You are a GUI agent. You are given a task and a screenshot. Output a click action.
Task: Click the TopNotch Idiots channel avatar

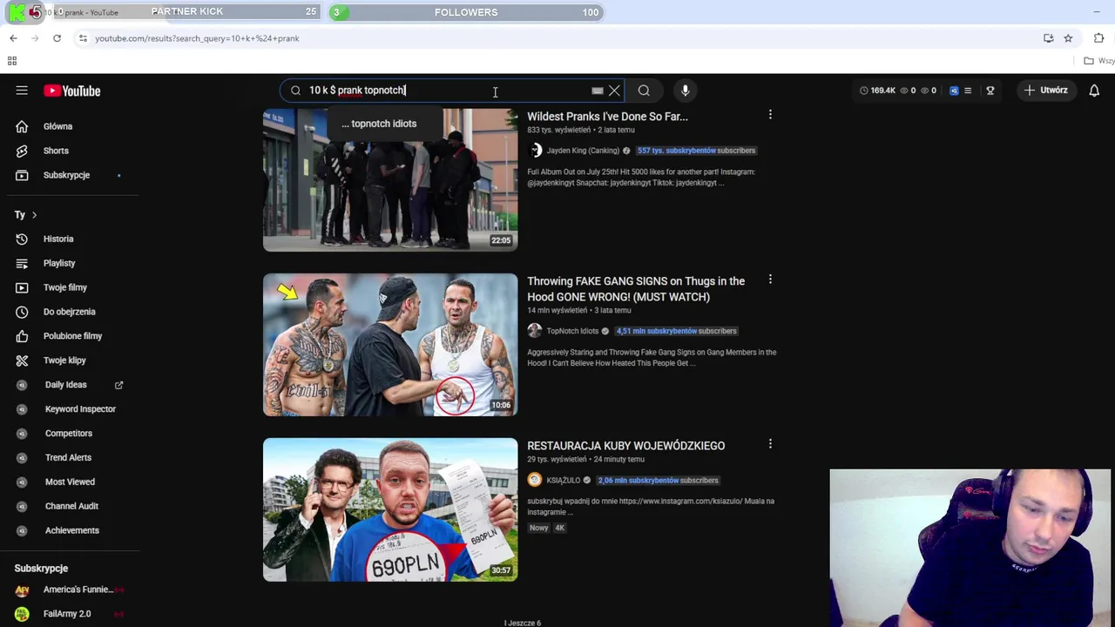tap(535, 331)
